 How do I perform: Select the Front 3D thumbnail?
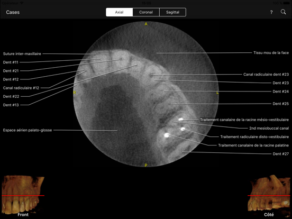pyautogui.click(x=23, y=196)
